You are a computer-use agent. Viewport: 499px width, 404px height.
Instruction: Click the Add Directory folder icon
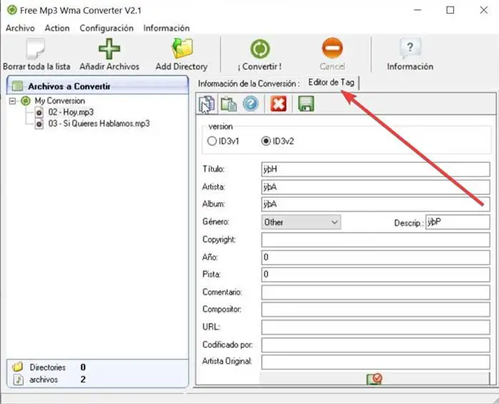[182, 49]
